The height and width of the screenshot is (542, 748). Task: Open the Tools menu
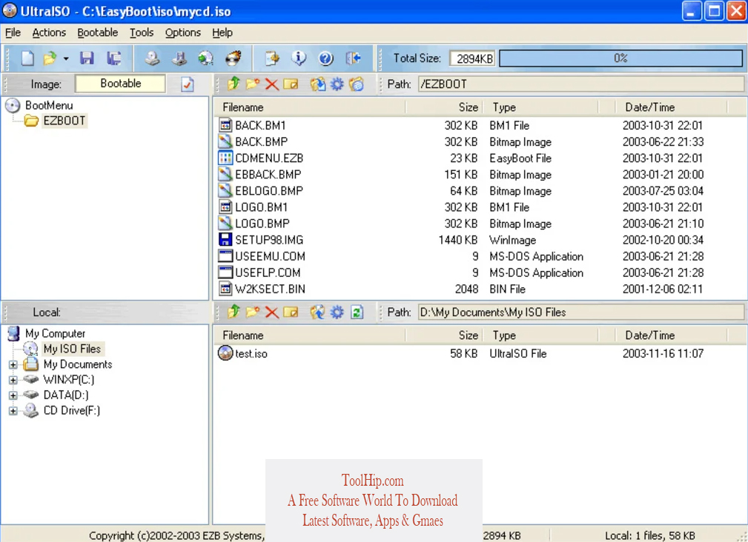point(142,33)
